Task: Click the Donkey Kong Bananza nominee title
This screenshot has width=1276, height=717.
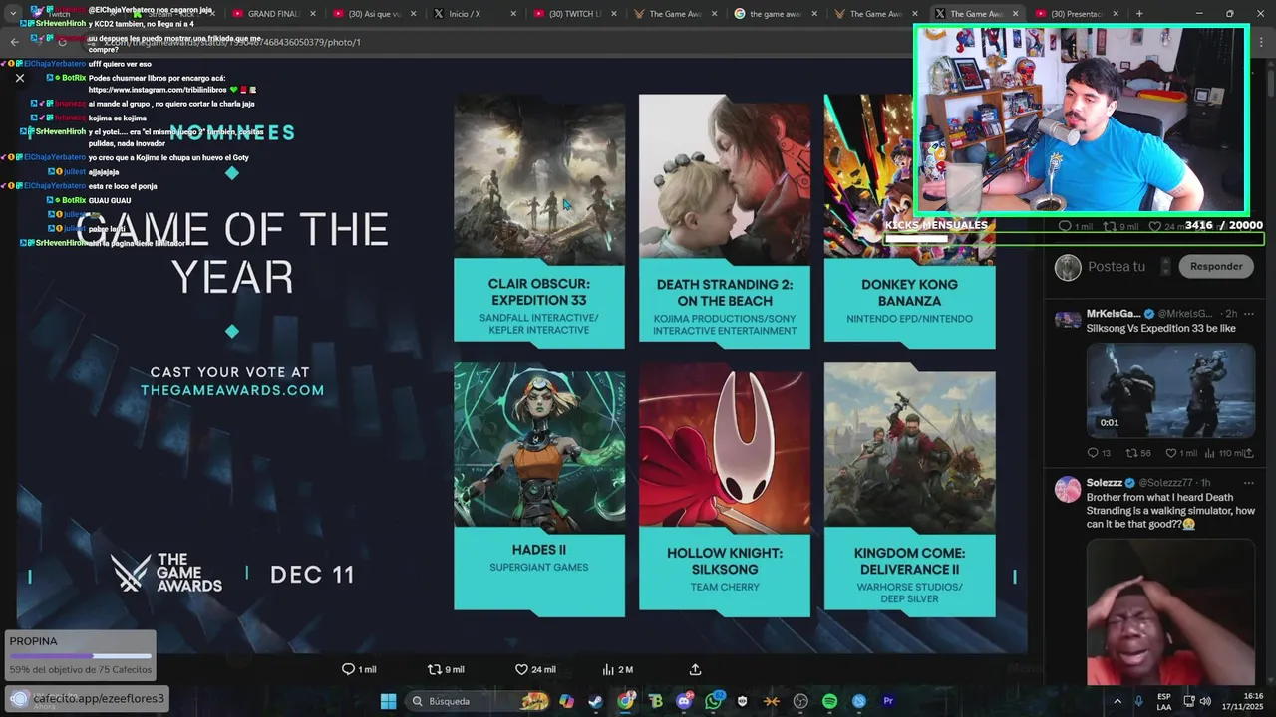Action: [x=909, y=293]
